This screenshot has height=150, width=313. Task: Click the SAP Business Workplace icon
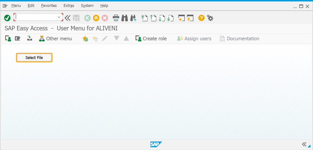30,39
